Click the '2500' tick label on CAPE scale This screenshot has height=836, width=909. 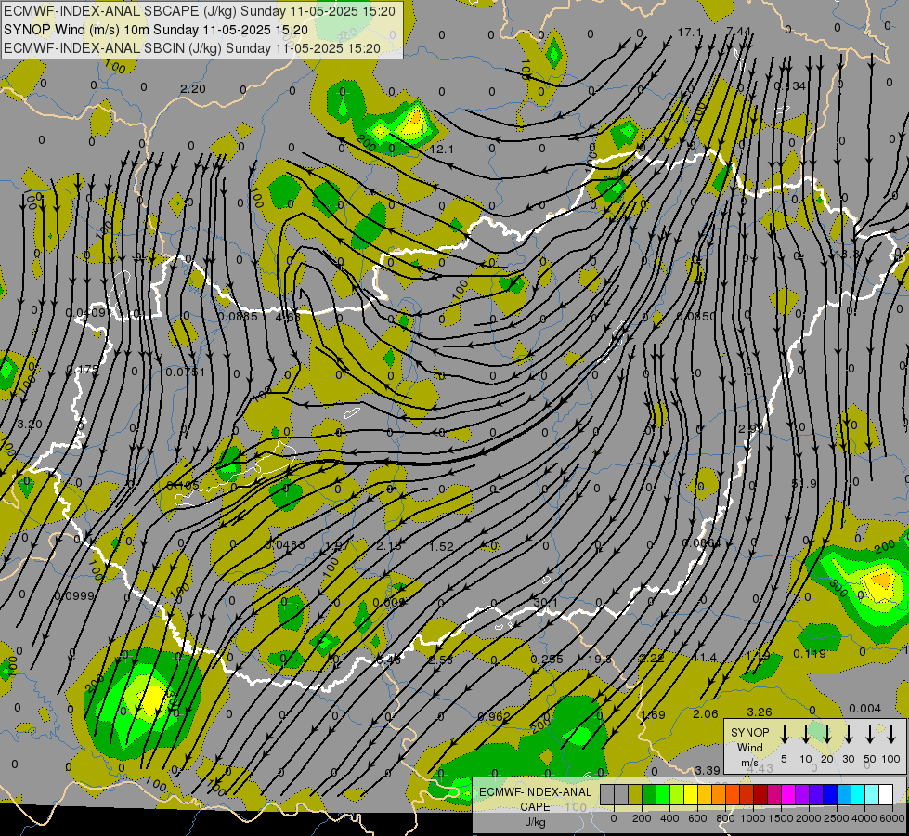point(837,818)
